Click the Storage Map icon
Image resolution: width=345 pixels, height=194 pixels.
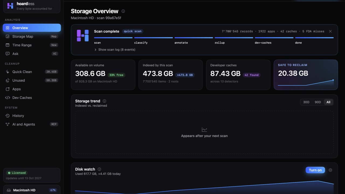pos(8,36)
